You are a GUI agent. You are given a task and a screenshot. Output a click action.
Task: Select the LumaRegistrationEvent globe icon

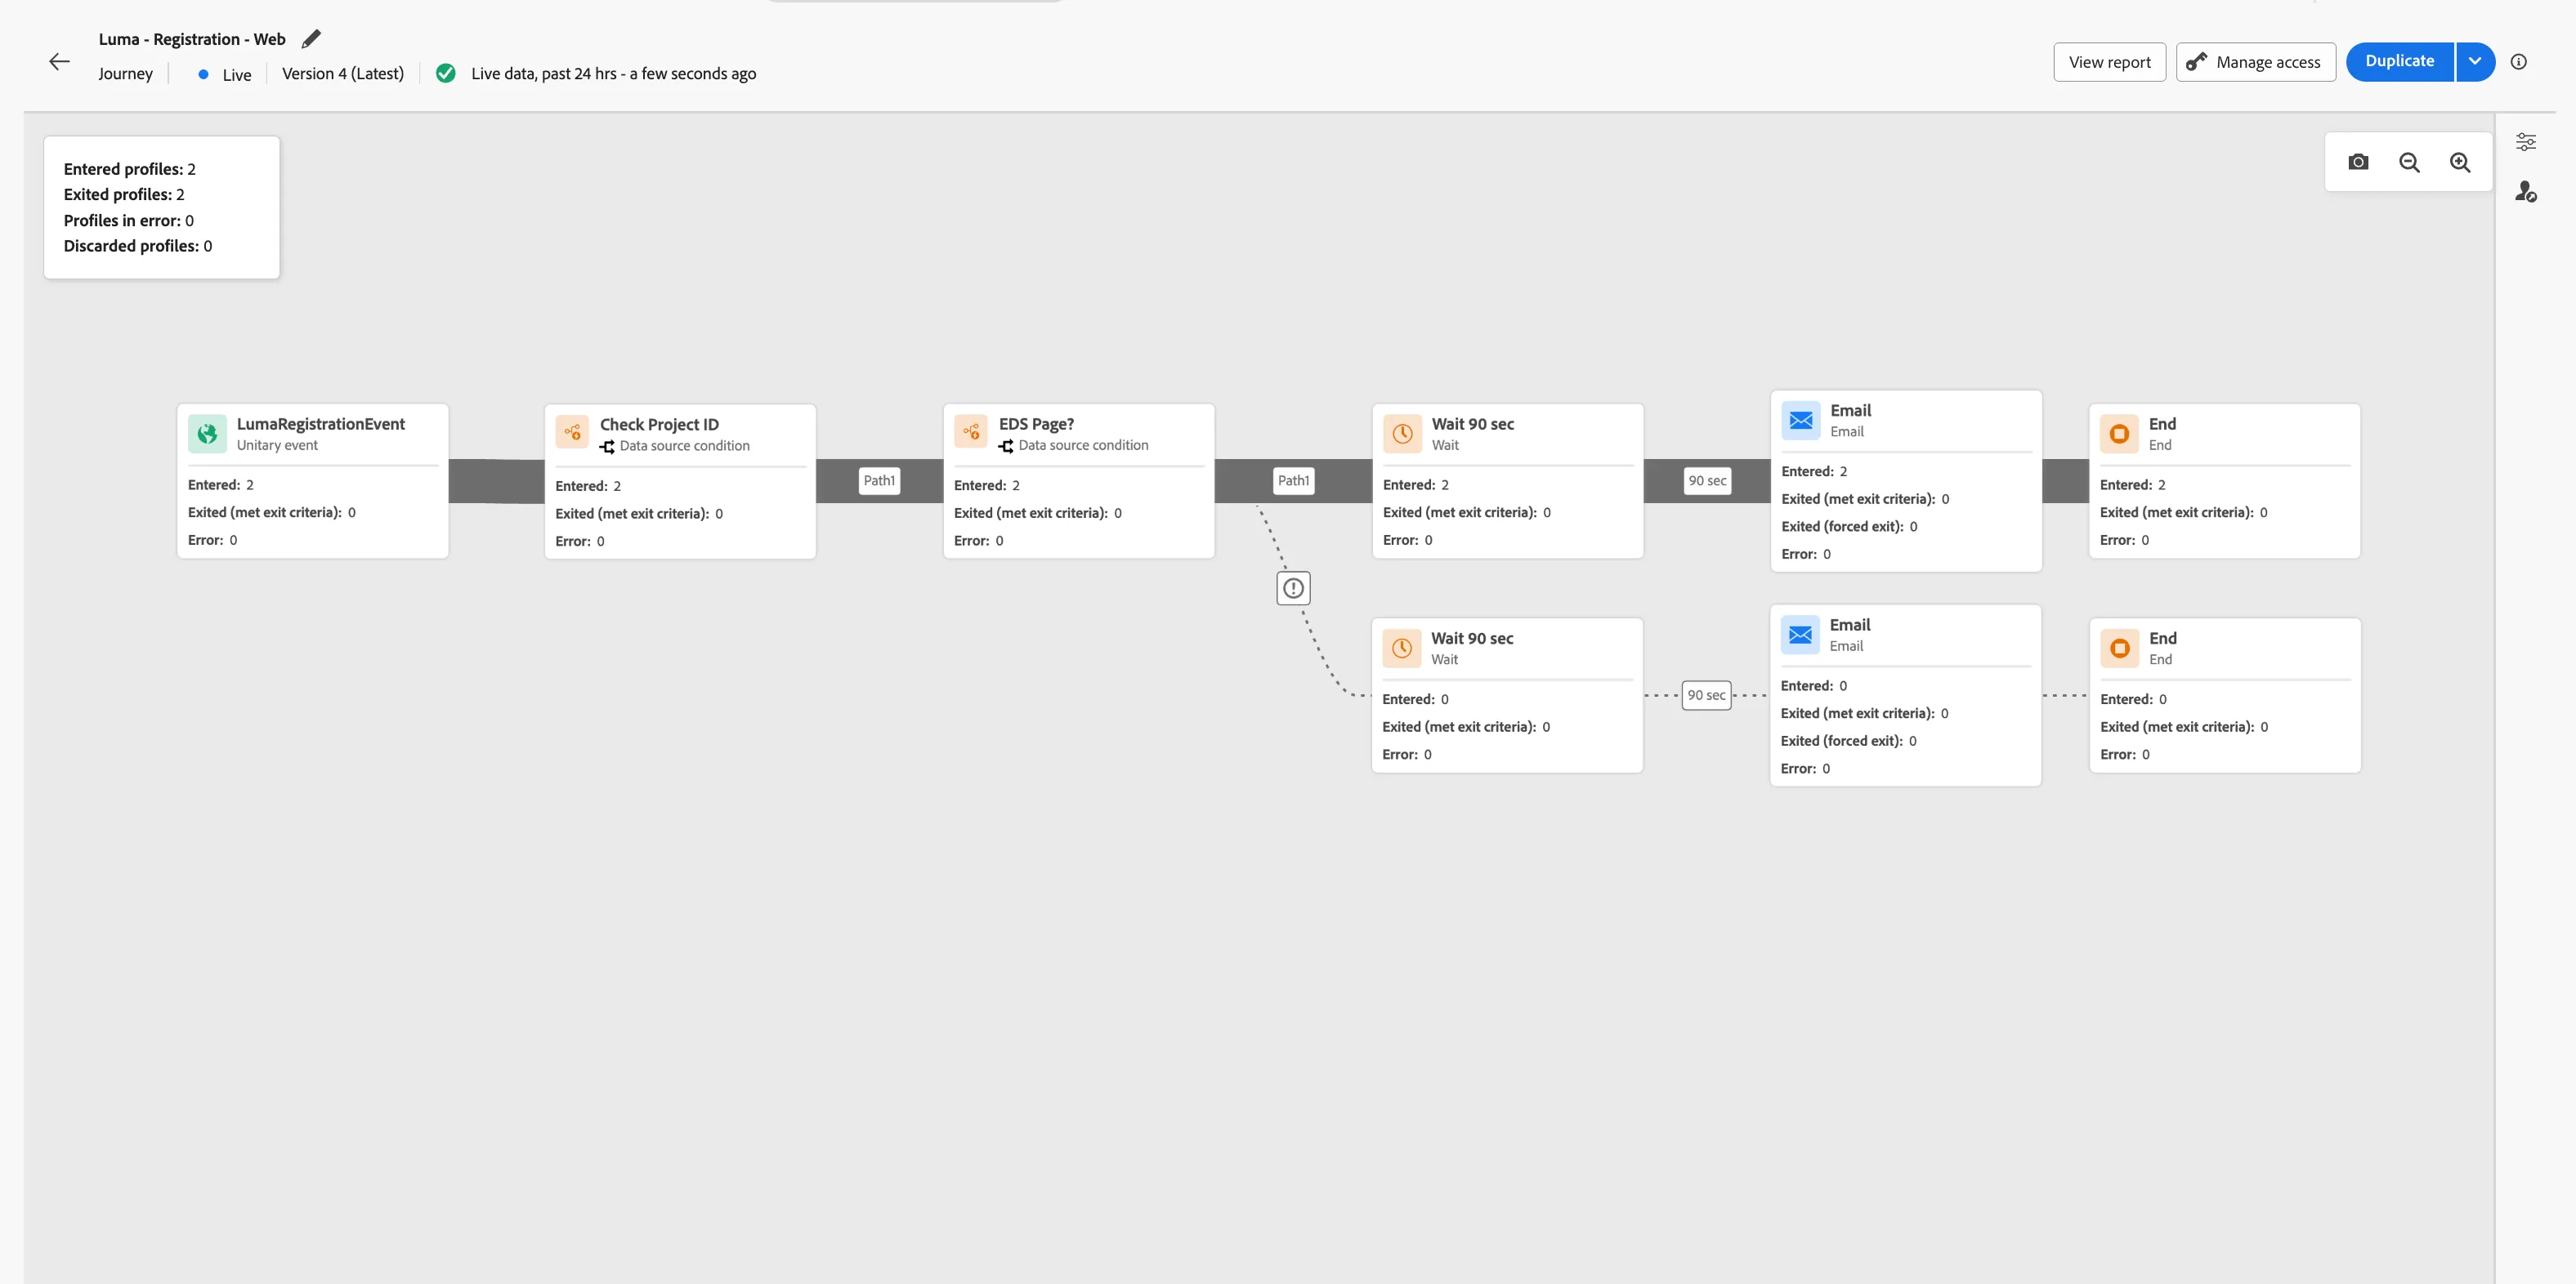(x=207, y=434)
